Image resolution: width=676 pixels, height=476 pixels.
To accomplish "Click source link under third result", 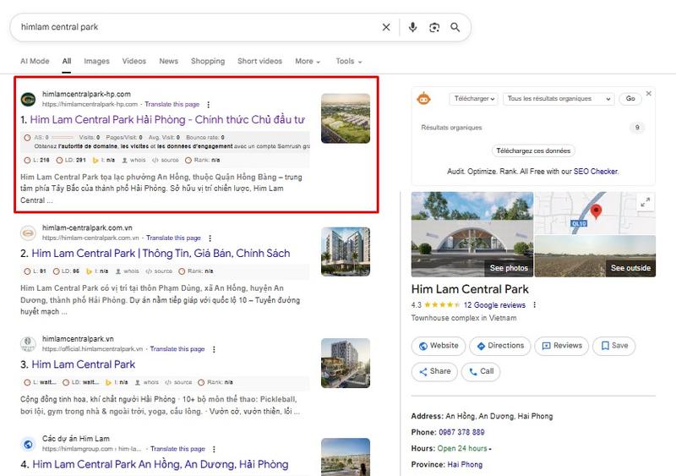I will coord(178,382).
